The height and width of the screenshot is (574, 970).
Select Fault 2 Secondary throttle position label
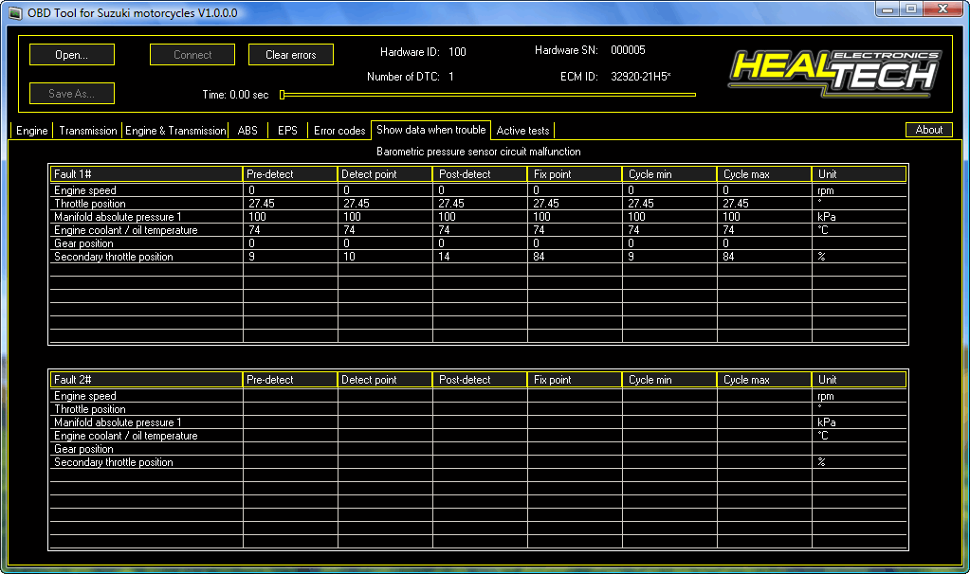(x=113, y=462)
